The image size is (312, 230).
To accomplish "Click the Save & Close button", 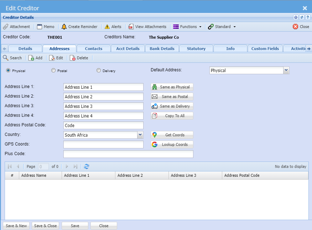I will (x=45, y=226).
